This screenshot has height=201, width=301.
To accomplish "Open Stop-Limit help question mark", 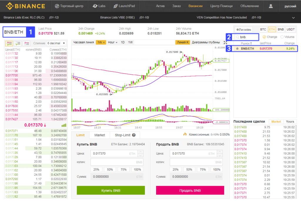I will [x=134, y=135].
